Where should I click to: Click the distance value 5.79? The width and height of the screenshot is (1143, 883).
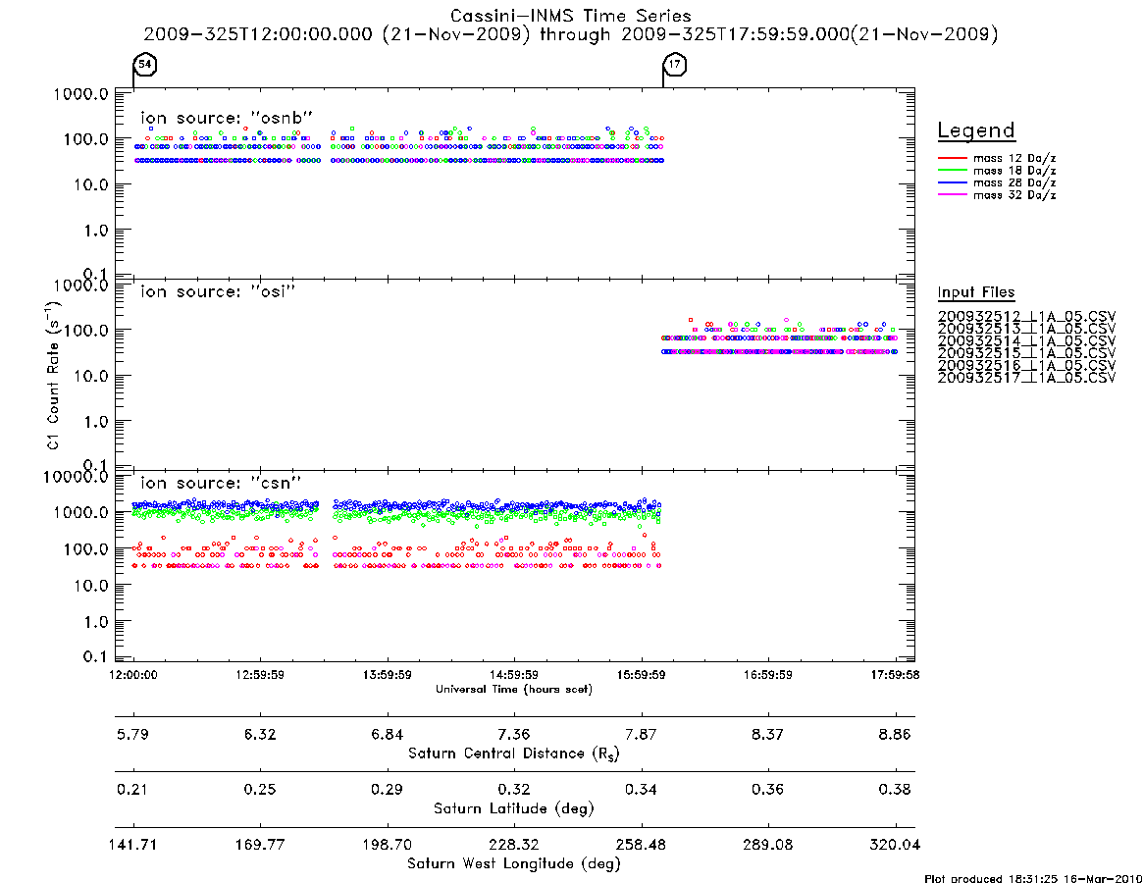point(132,734)
